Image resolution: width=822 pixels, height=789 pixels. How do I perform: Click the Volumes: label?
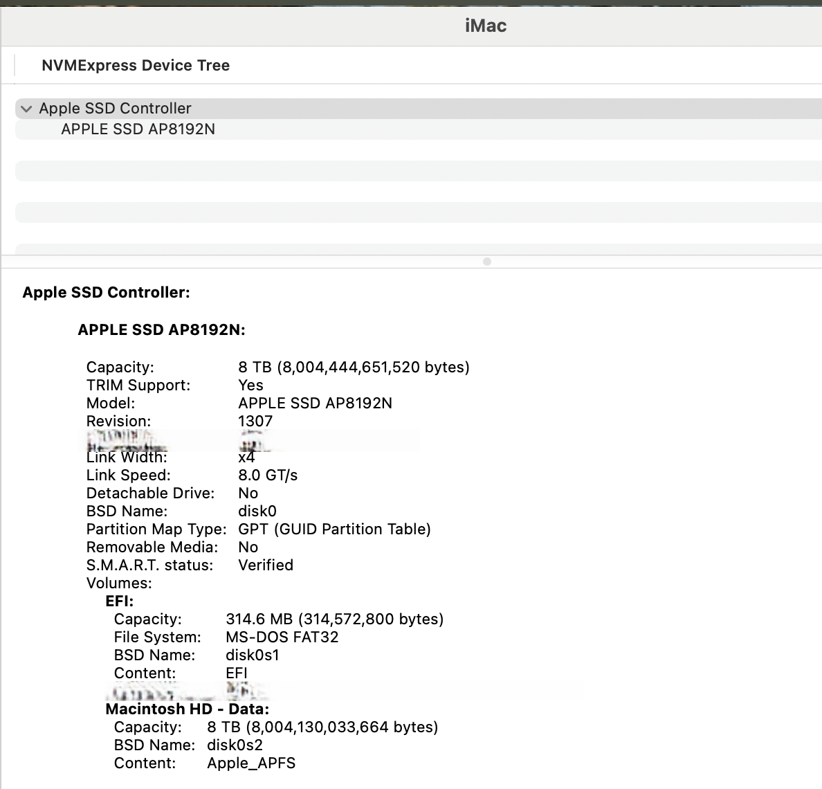tap(119, 583)
